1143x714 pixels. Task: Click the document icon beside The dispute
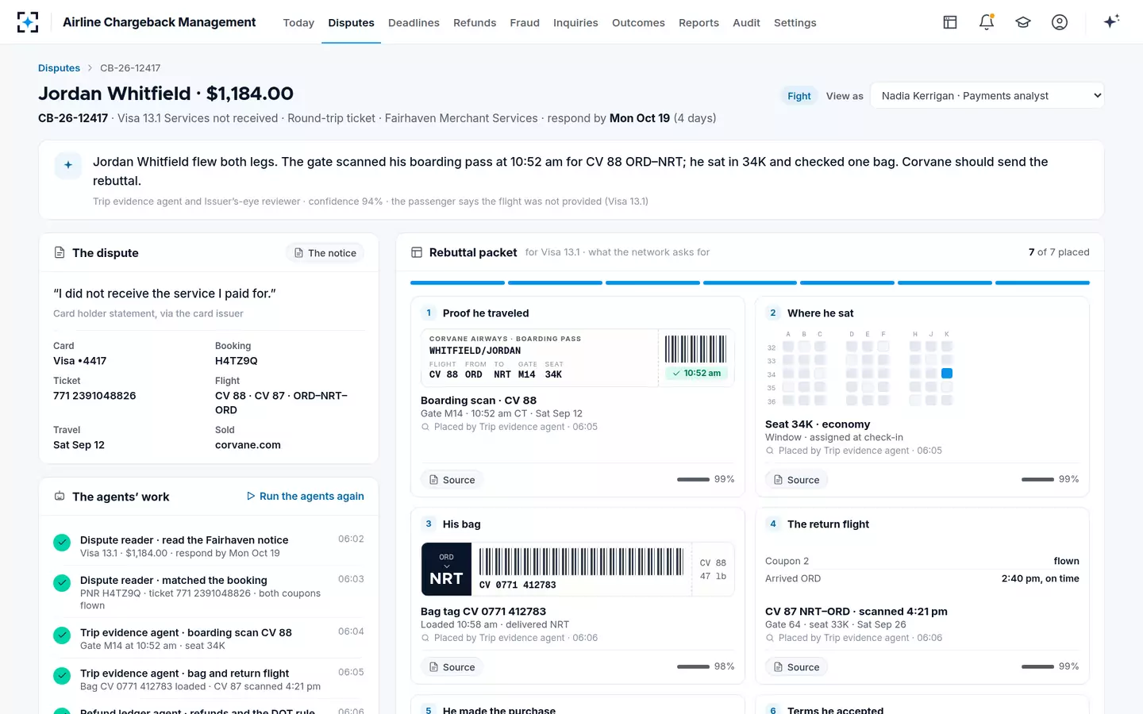click(60, 252)
